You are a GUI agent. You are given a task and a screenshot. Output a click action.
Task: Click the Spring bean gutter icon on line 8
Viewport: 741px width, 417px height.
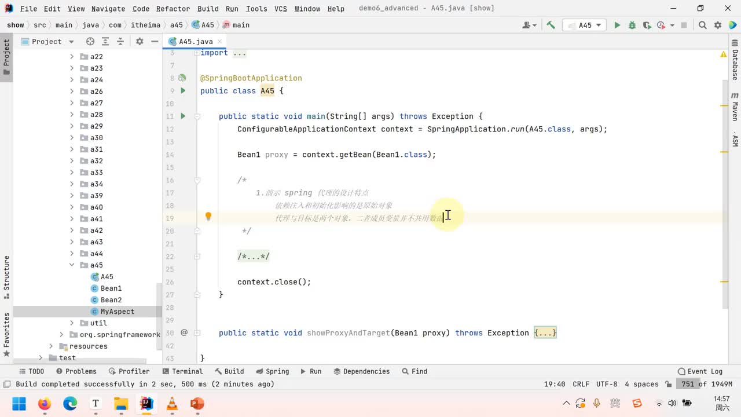click(182, 78)
